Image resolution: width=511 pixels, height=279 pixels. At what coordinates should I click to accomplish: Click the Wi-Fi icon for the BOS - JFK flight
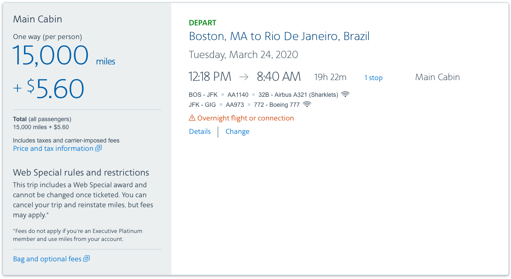click(x=345, y=94)
